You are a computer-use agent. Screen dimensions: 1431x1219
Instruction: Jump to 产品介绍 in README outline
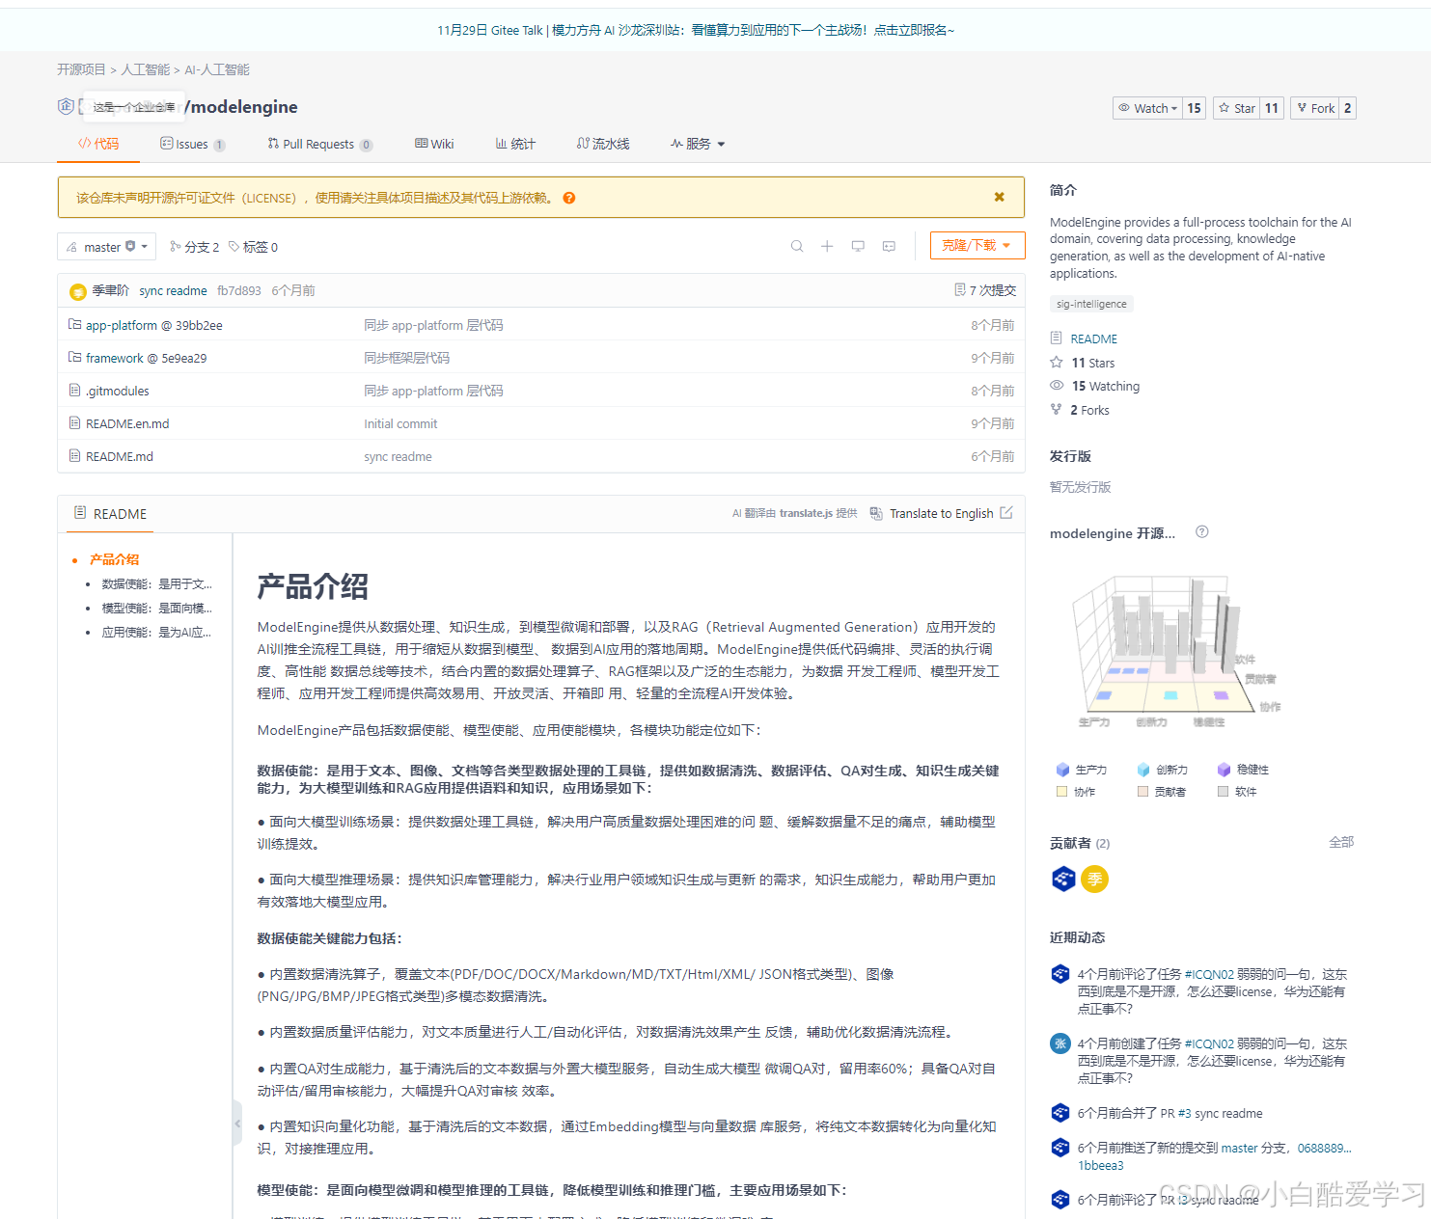[x=114, y=559]
